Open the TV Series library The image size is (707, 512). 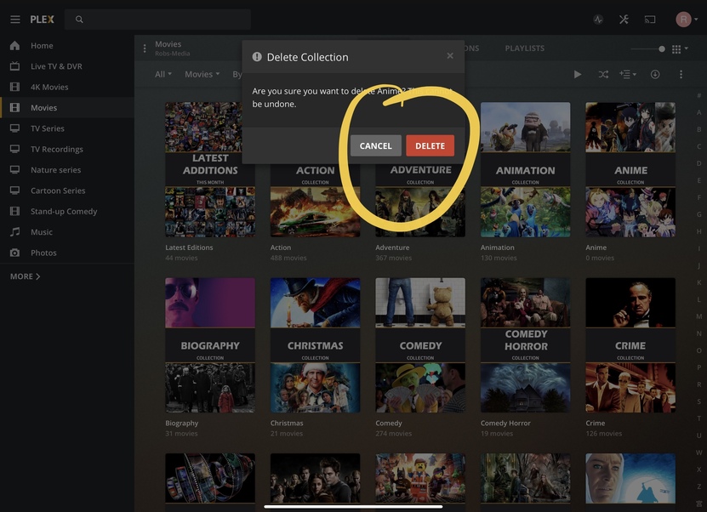tap(67, 128)
